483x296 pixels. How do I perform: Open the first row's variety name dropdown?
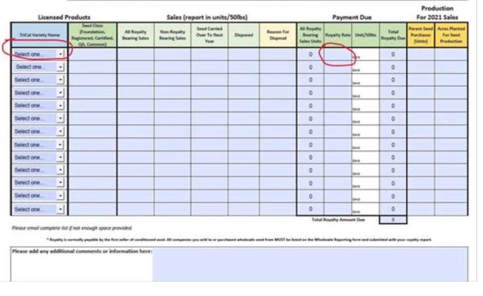pyautogui.click(x=39, y=54)
